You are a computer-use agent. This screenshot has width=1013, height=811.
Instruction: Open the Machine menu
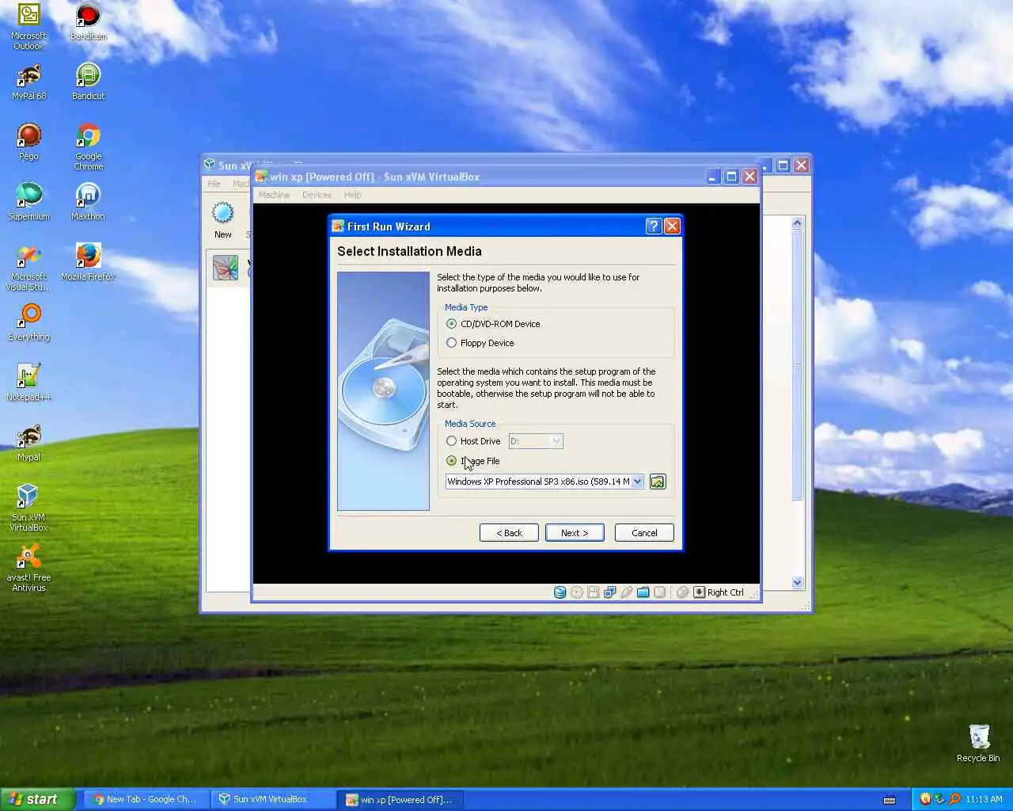tap(274, 195)
